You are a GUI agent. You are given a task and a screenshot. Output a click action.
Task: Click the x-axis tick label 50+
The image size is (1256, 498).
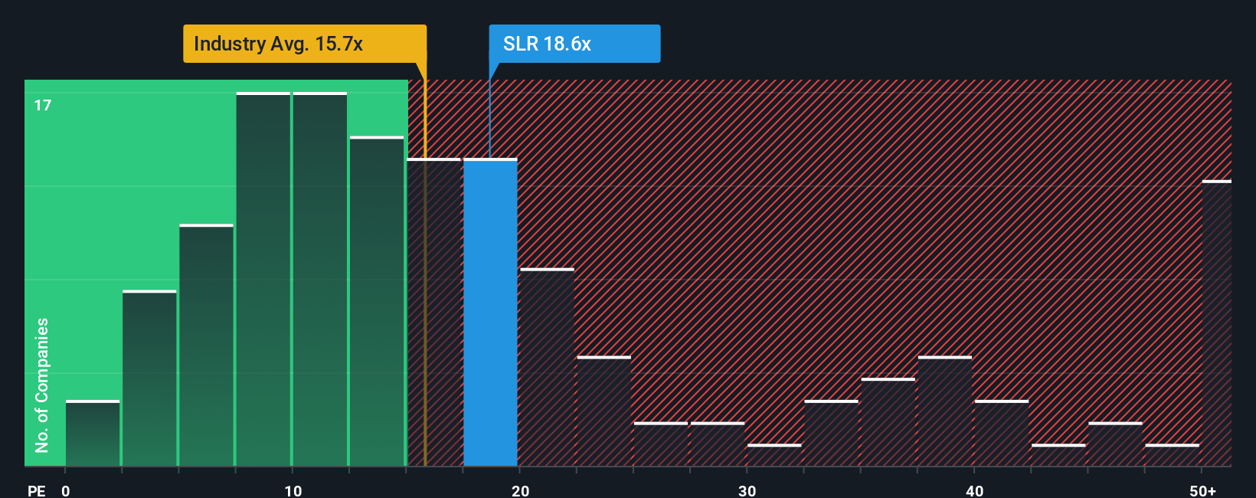point(1202,490)
